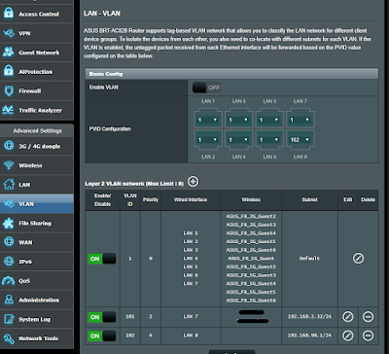Click the System Log notepad icon

coord(9,319)
